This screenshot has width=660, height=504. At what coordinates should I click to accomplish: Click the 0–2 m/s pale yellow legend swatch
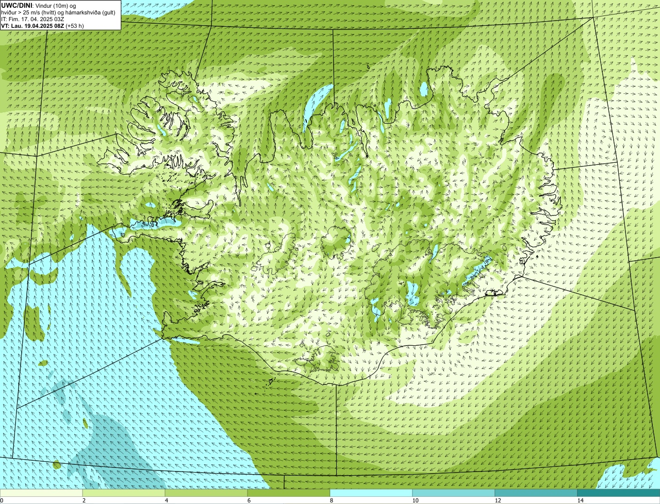pyautogui.click(x=41, y=493)
